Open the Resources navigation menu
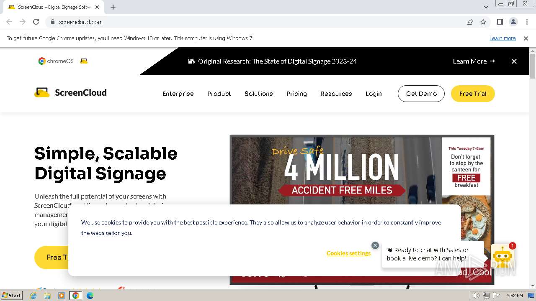This screenshot has height=301, width=536. click(x=336, y=94)
